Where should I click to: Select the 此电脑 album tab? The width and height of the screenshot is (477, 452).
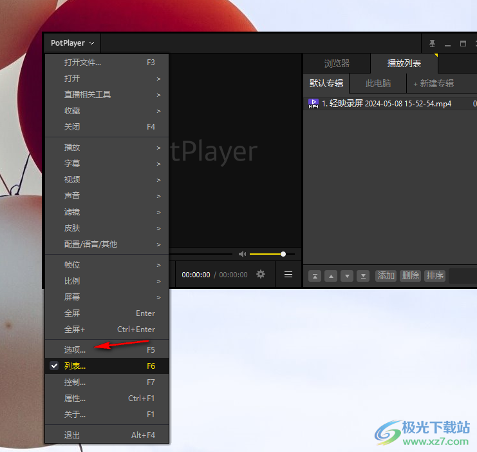[378, 83]
